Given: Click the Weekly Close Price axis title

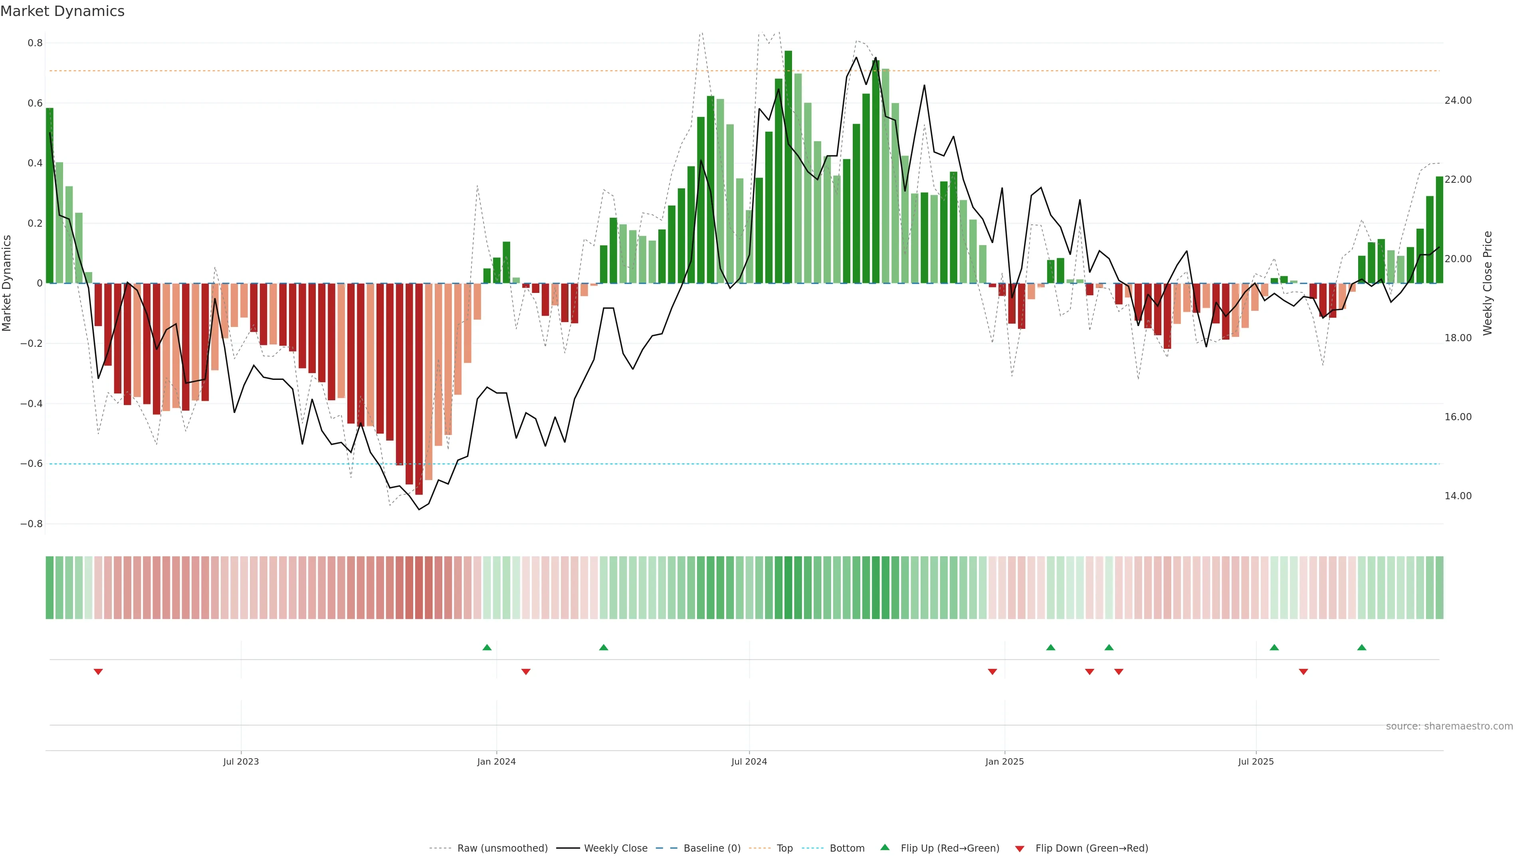Looking at the screenshot, I should tap(1487, 283).
